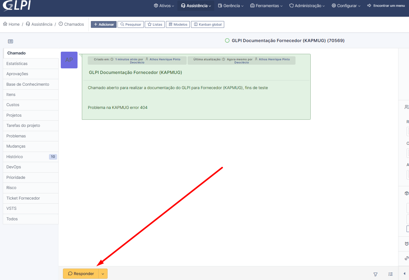
Task: Click the timeline checklist view icon
Action: tap(390, 274)
